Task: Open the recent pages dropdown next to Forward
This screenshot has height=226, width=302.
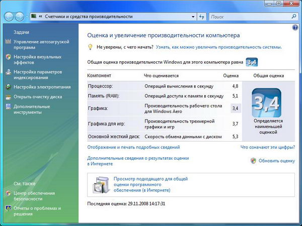Action: pyautogui.click(x=27, y=17)
